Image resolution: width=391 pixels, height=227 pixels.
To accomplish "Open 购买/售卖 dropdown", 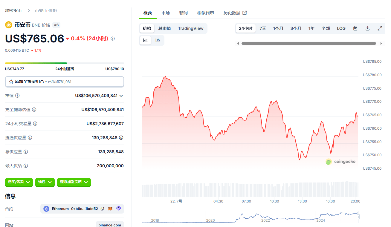I will [x=19, y=182].
